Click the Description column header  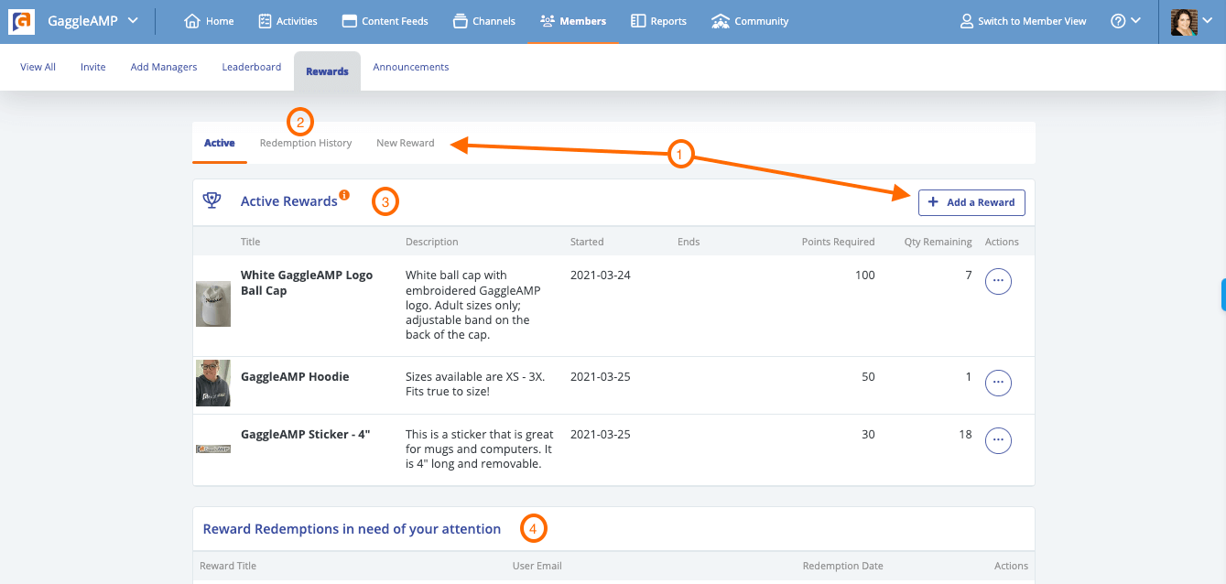(x=432, y=242)
